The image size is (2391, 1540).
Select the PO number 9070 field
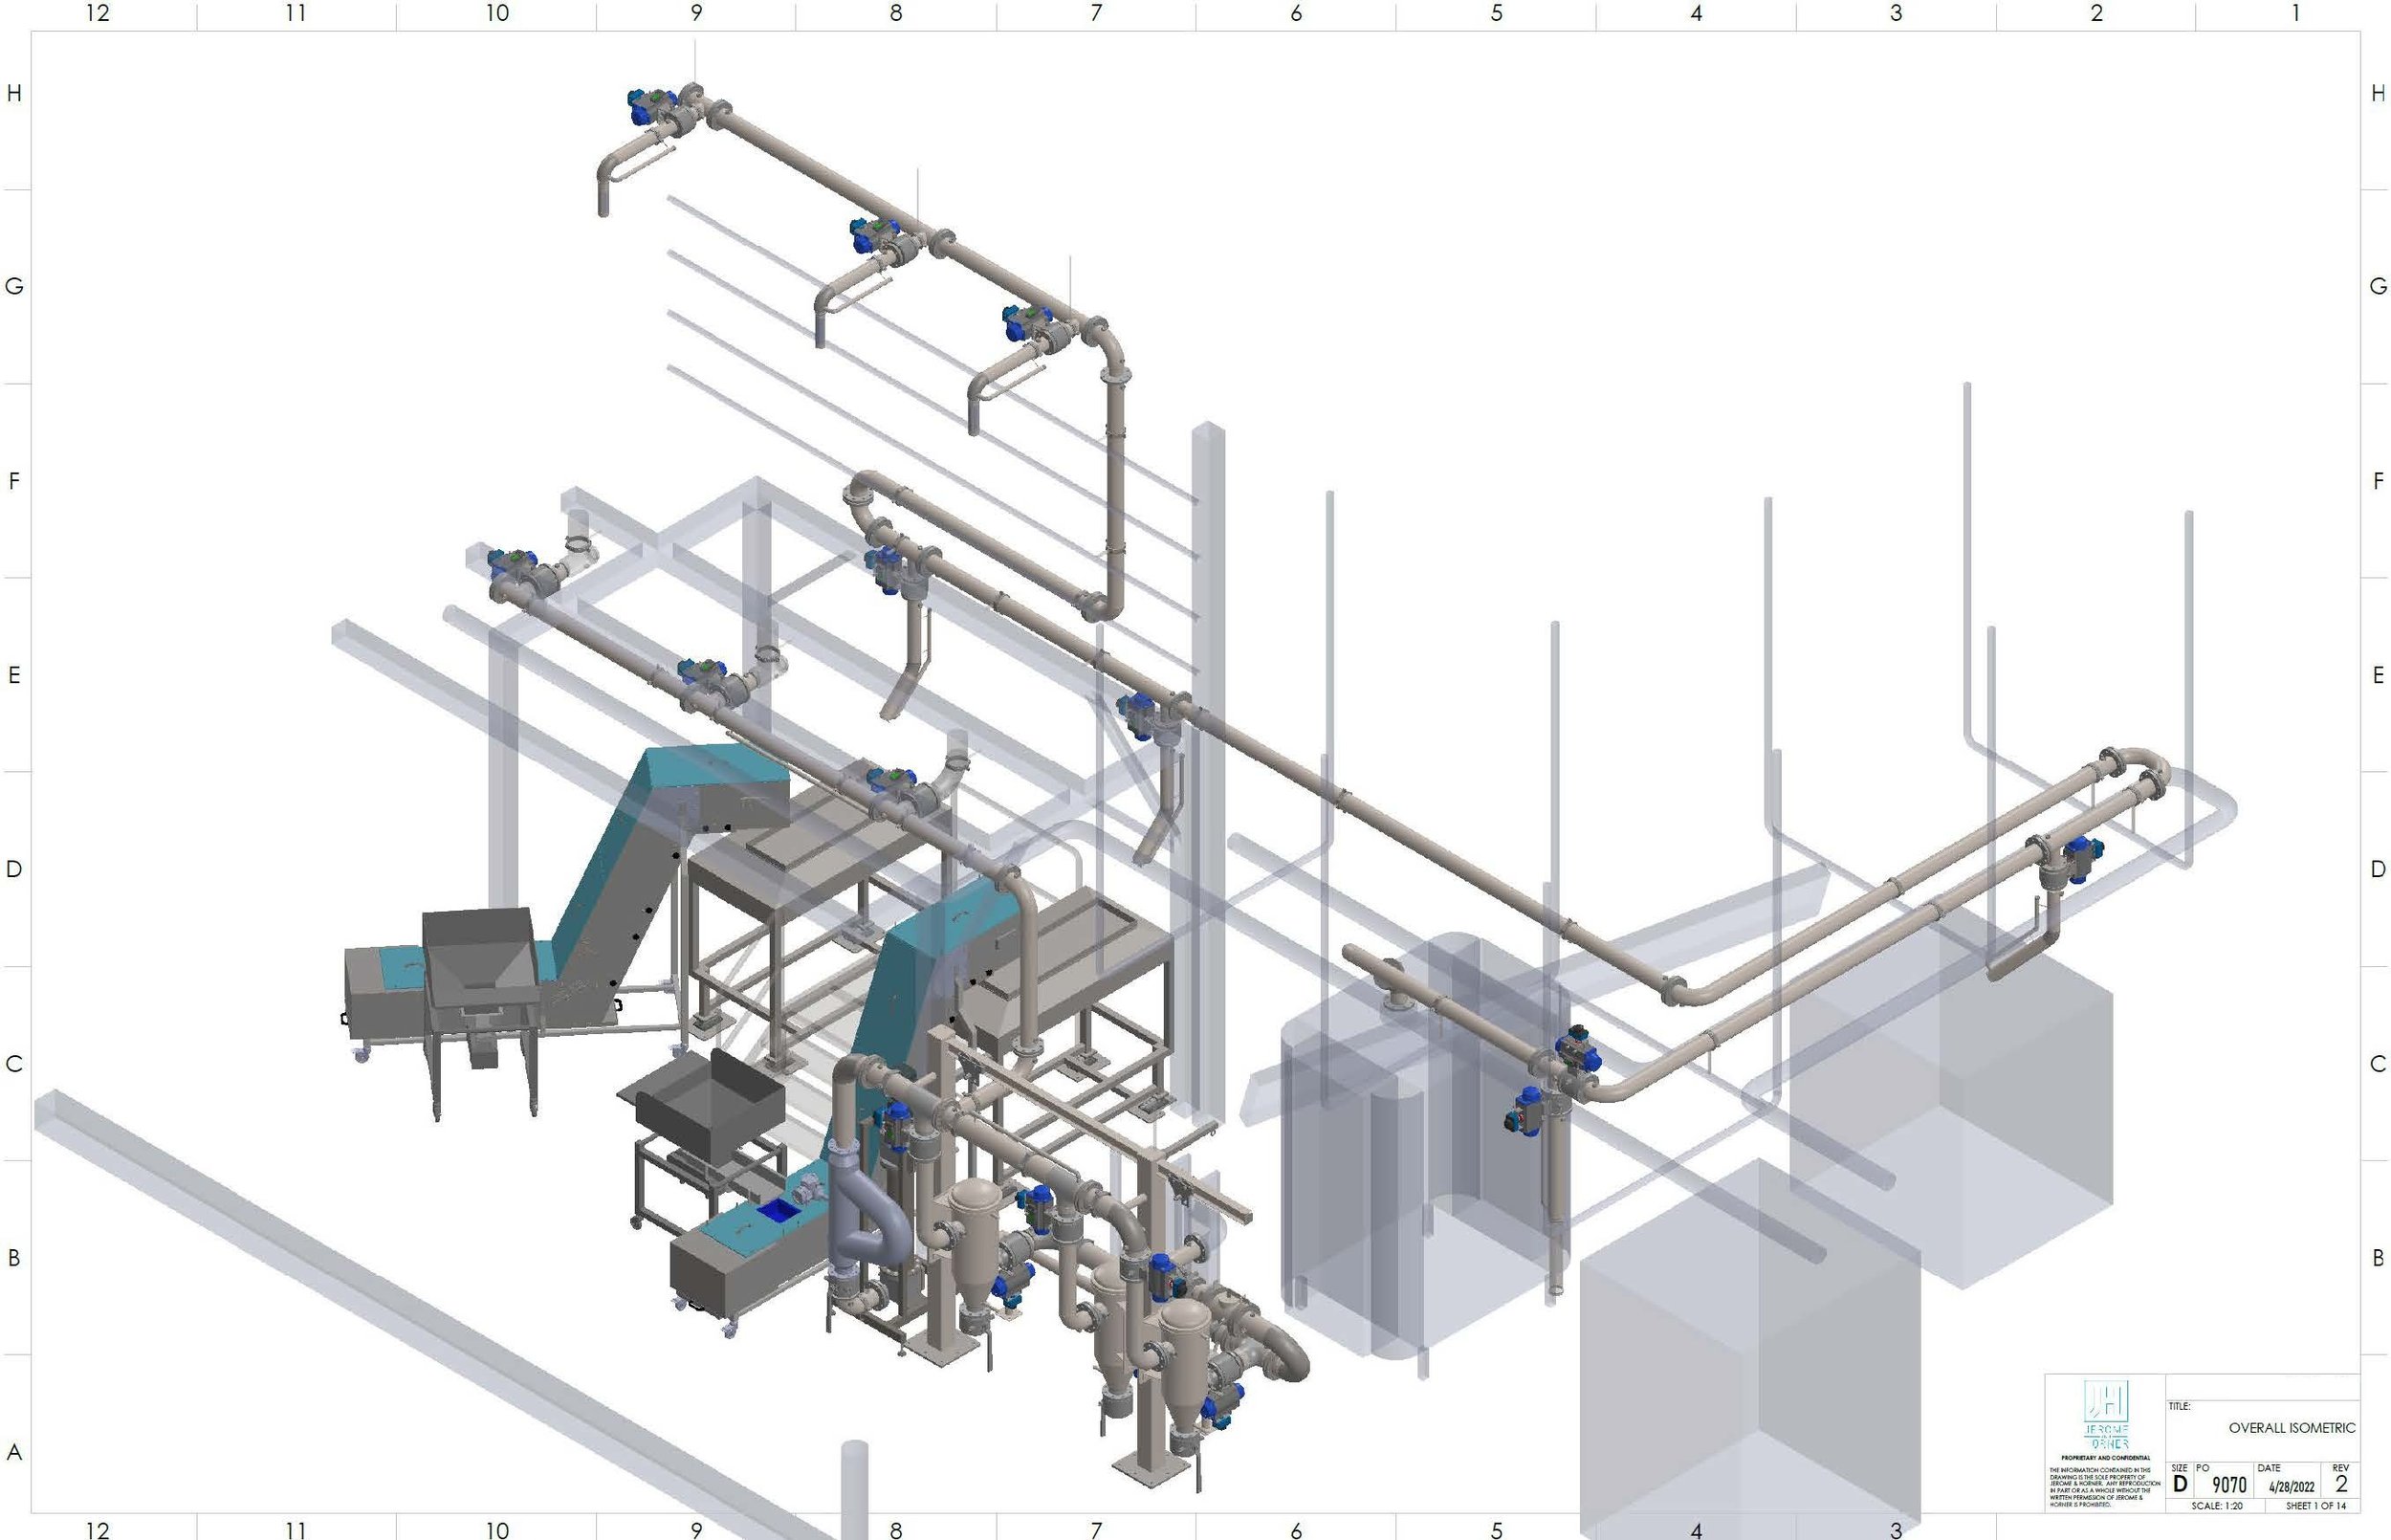click(x=2228, y=1485)
